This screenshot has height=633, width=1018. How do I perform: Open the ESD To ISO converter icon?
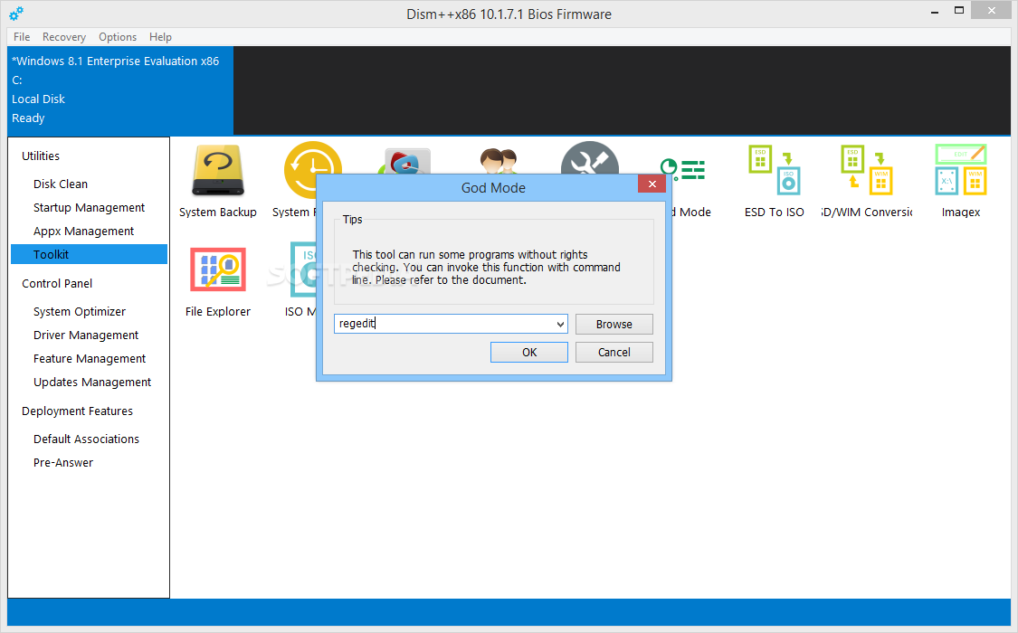[x=774, y=170]
